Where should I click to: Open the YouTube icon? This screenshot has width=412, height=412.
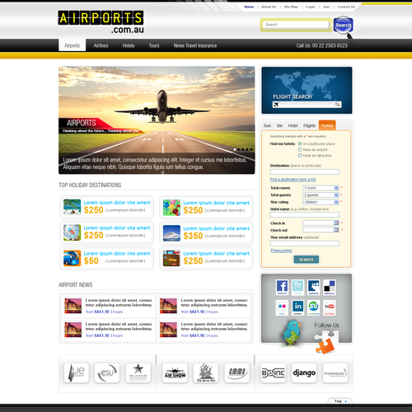[330, 307]
